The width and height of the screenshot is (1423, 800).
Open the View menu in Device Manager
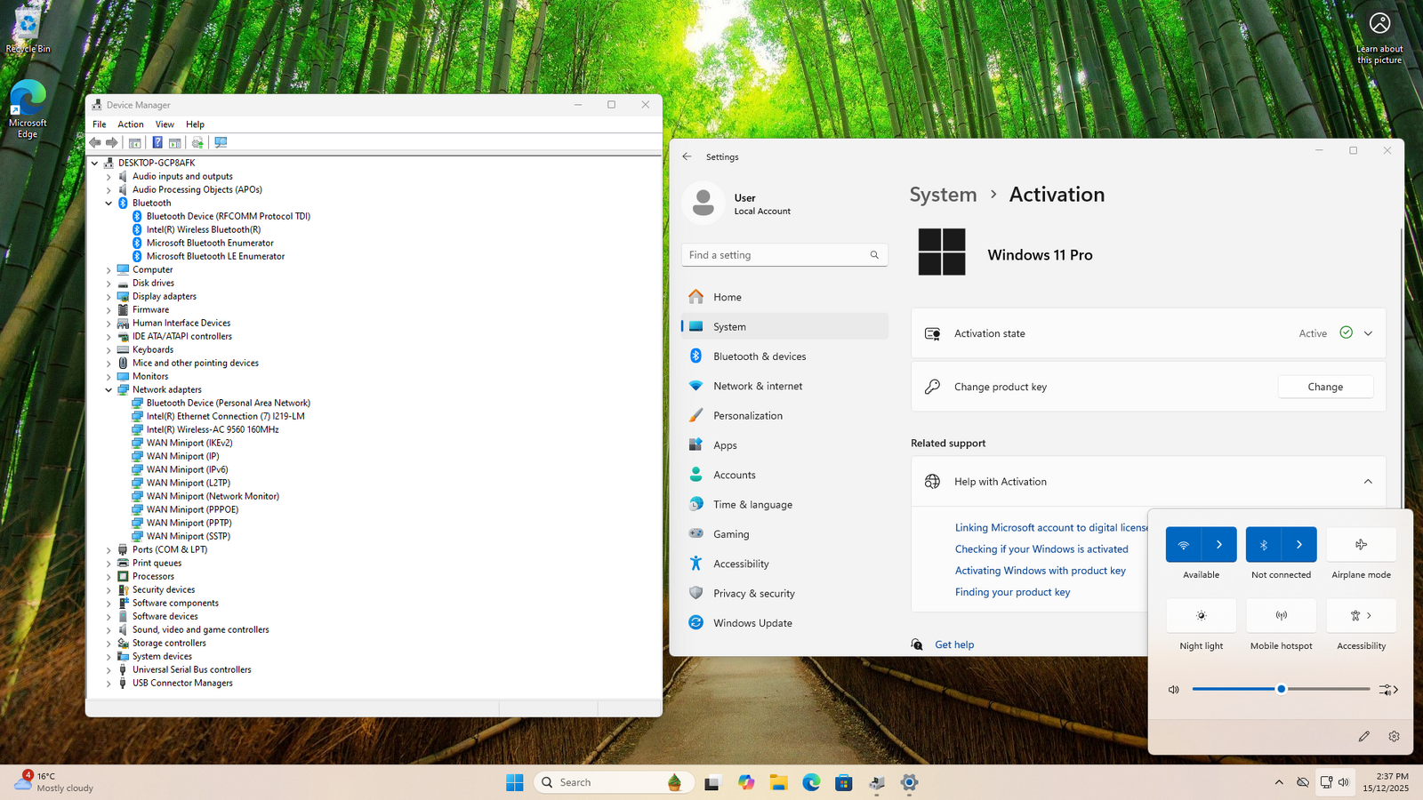pos(165,124)
